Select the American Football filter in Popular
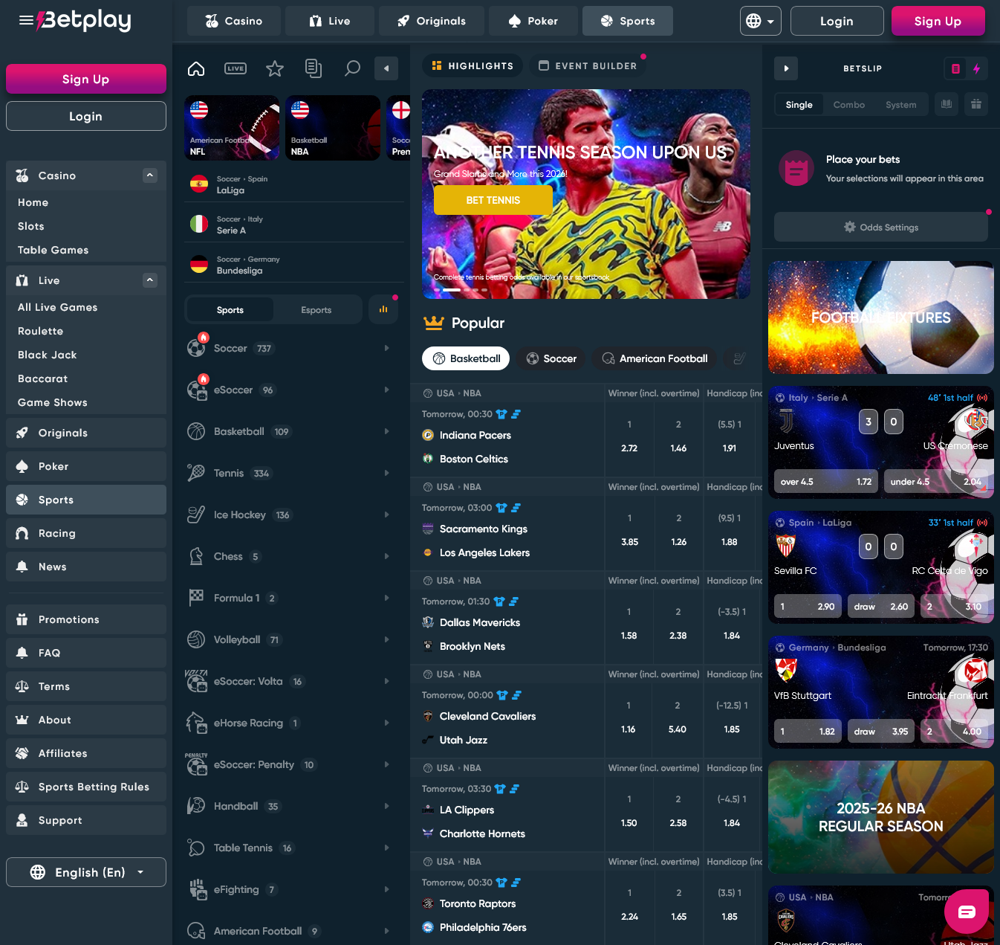The height and width of the screenshot is (945, 1000). (x=655, y=358)
